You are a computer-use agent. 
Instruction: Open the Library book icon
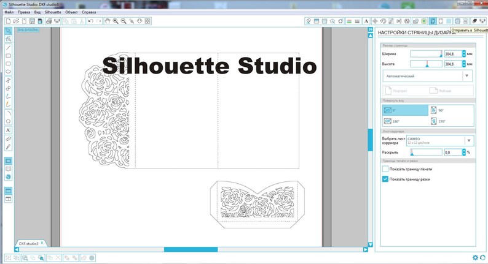9,169
